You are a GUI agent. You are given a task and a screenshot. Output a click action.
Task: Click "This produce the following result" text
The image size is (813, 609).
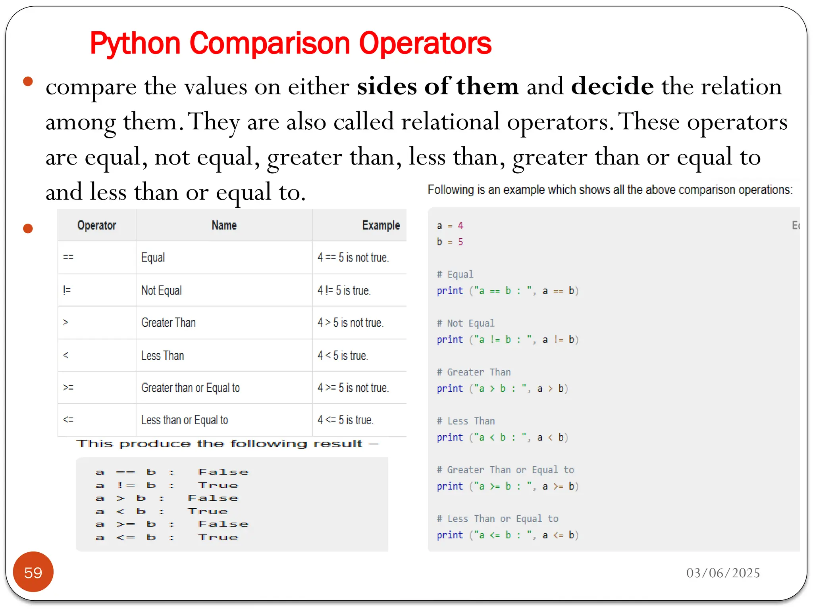[x=227, y=444]
